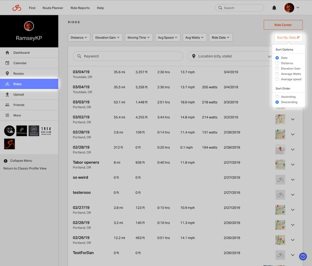Expand the so weird row chevron
Viewport: 312px width, 266px height.
tap(293, 180)
